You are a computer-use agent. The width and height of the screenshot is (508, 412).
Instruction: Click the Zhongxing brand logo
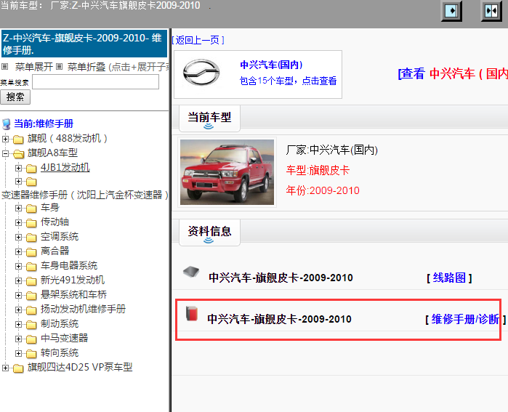201,73
